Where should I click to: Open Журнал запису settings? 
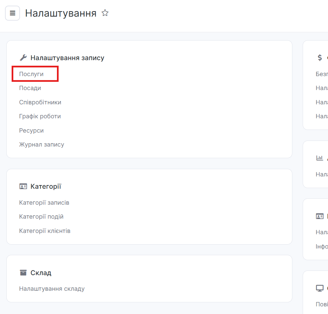[x=42, y=145]
